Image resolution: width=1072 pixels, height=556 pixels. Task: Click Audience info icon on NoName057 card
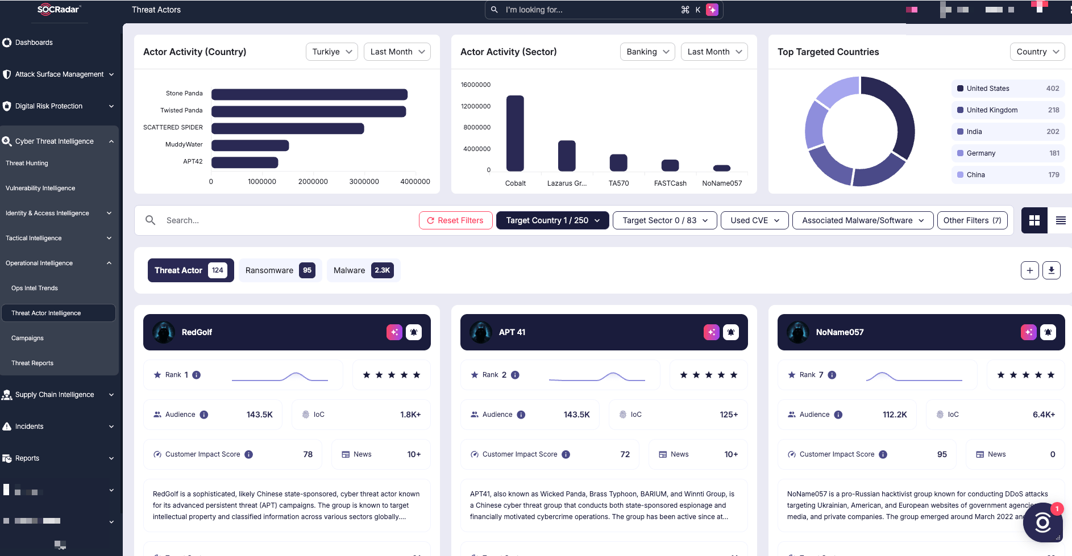838,415
